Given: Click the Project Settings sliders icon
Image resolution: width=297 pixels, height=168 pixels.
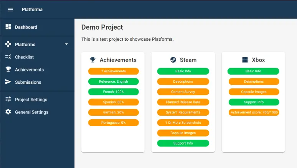Looking at the screenshot, I should [8, 99].
